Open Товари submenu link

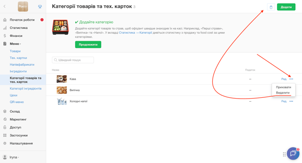click(x=15, y=51)
